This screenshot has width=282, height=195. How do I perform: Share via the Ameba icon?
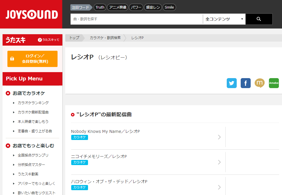274,83
